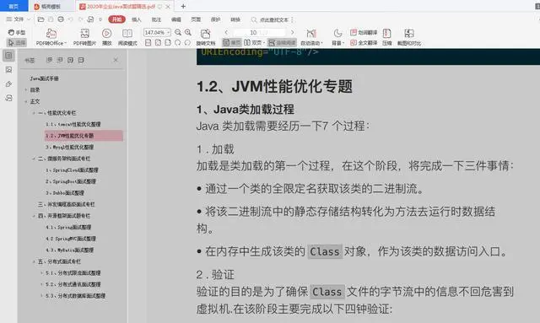
Task: Select the 批注 ribbon tab
Action: 156,19
